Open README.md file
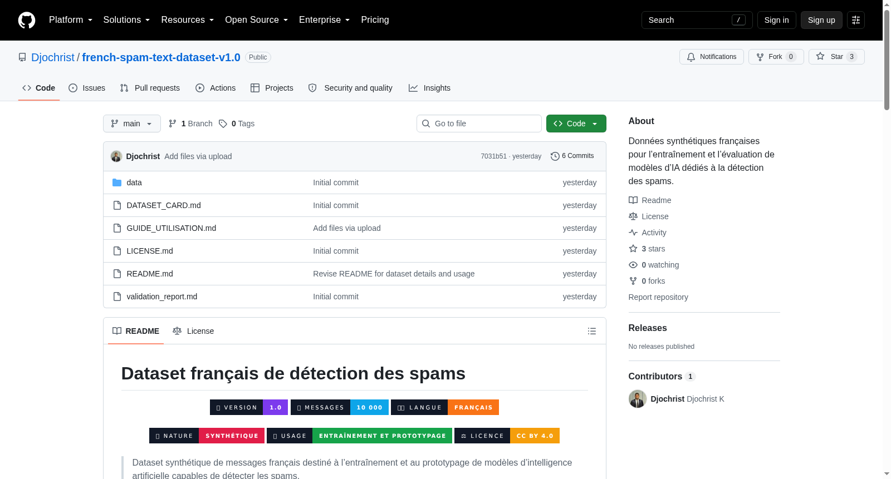891x479 pixels. 150,274
